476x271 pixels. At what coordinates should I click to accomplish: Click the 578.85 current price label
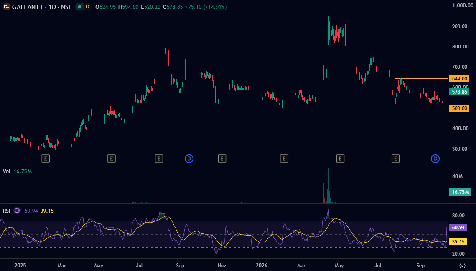coord(459,92)
